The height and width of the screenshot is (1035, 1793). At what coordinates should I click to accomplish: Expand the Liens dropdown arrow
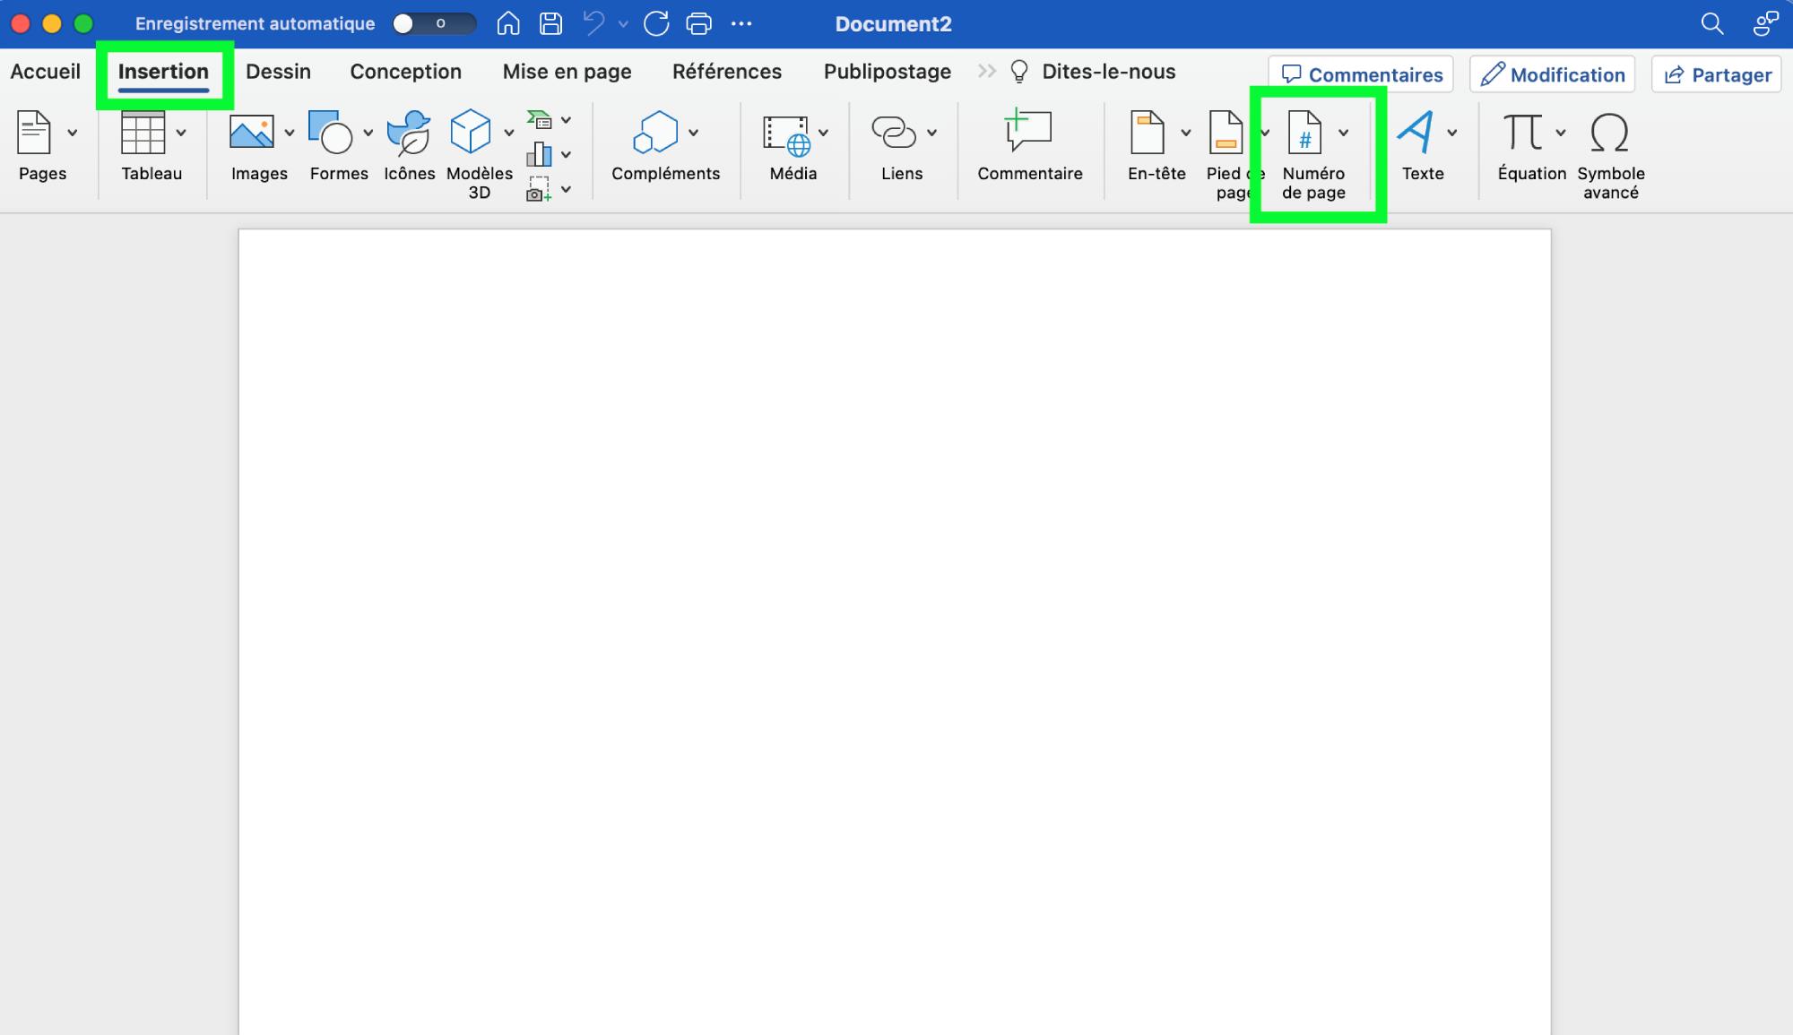(x=932, y=133)
